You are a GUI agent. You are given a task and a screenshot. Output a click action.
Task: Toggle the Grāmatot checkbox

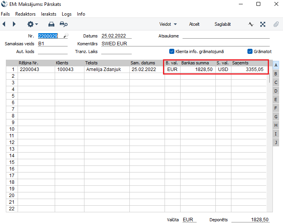(250, 51)
